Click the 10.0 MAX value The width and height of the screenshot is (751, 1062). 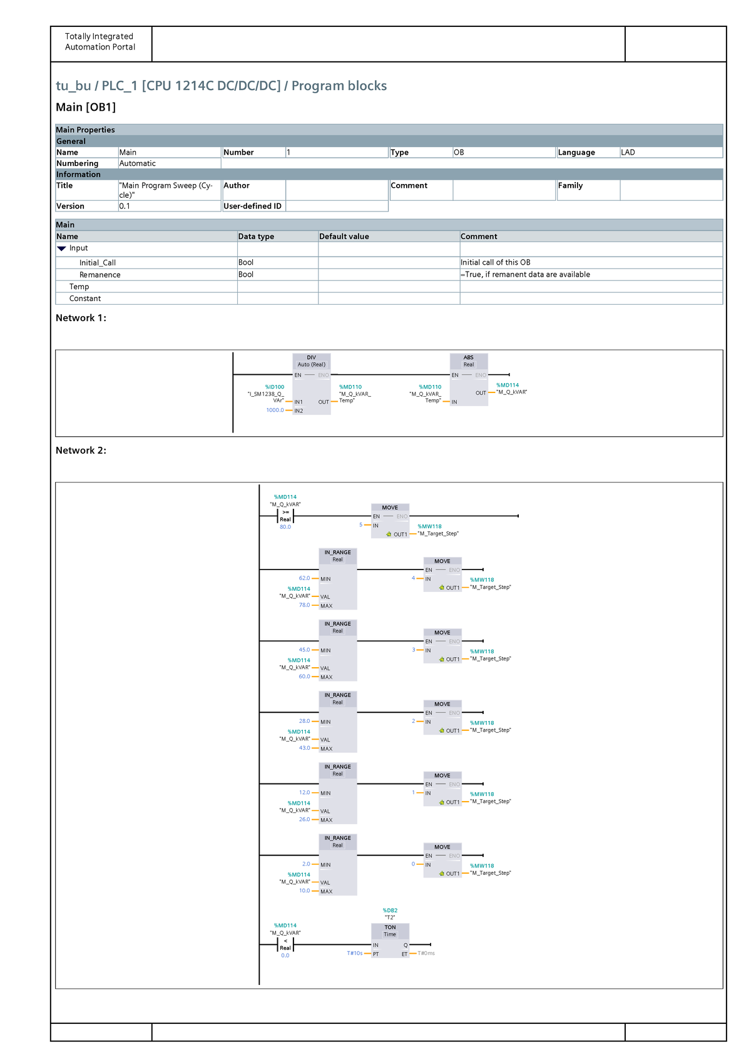pos(304,891)
